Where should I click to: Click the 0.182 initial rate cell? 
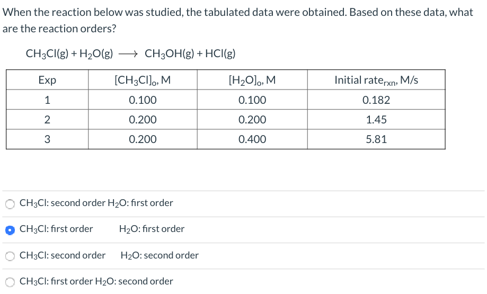(376, 100)
